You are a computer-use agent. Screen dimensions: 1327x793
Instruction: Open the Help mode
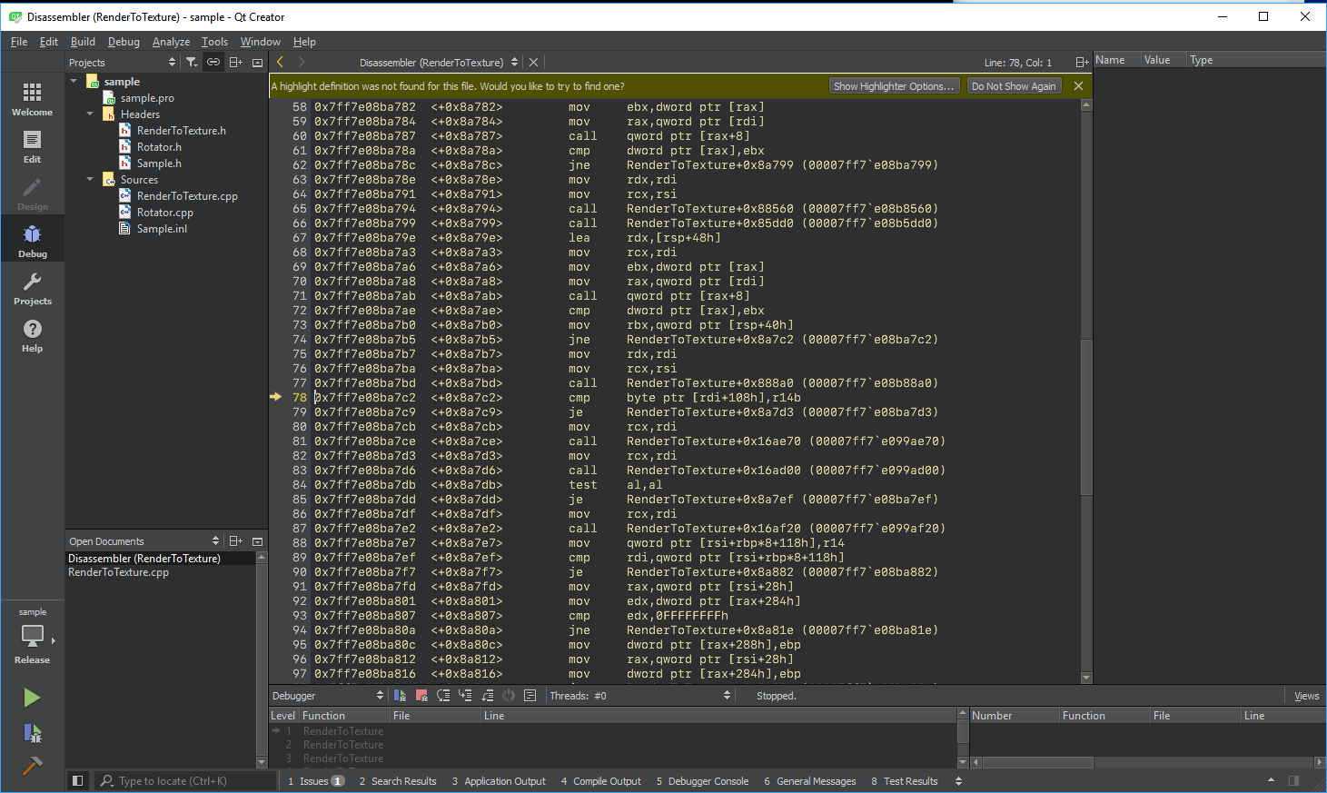pyautogui.click(x=32, y=335)
